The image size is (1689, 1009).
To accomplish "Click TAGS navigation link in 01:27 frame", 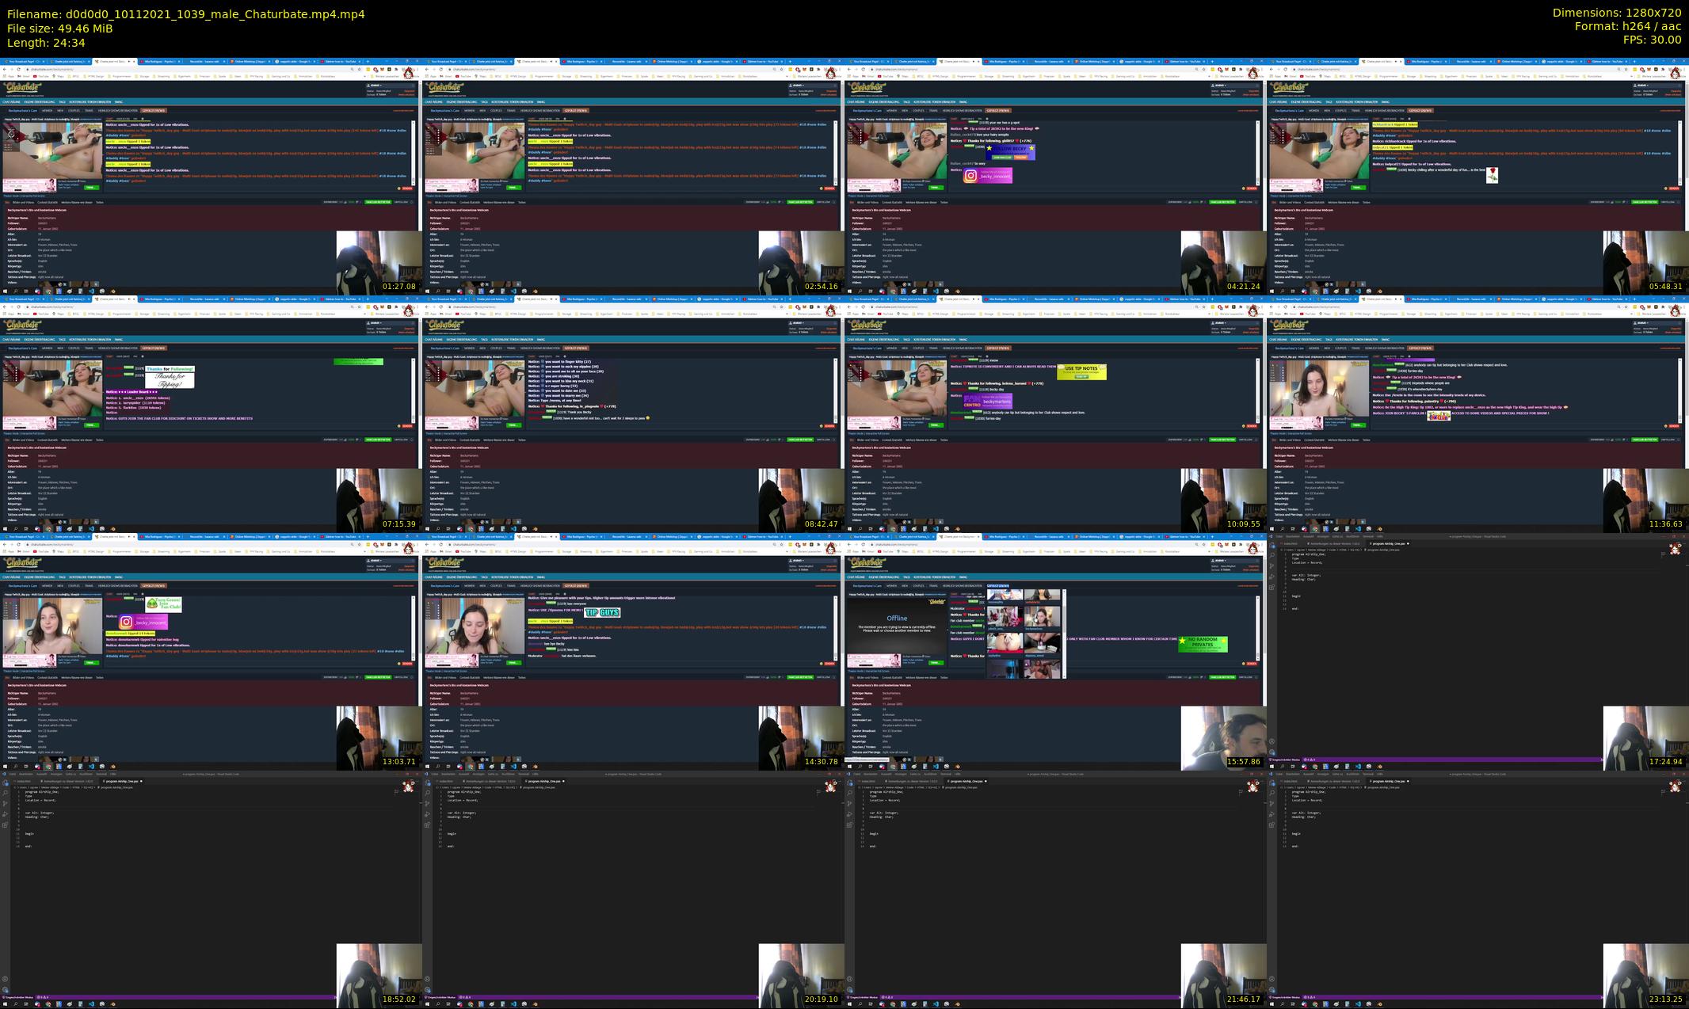I will 62,102.
